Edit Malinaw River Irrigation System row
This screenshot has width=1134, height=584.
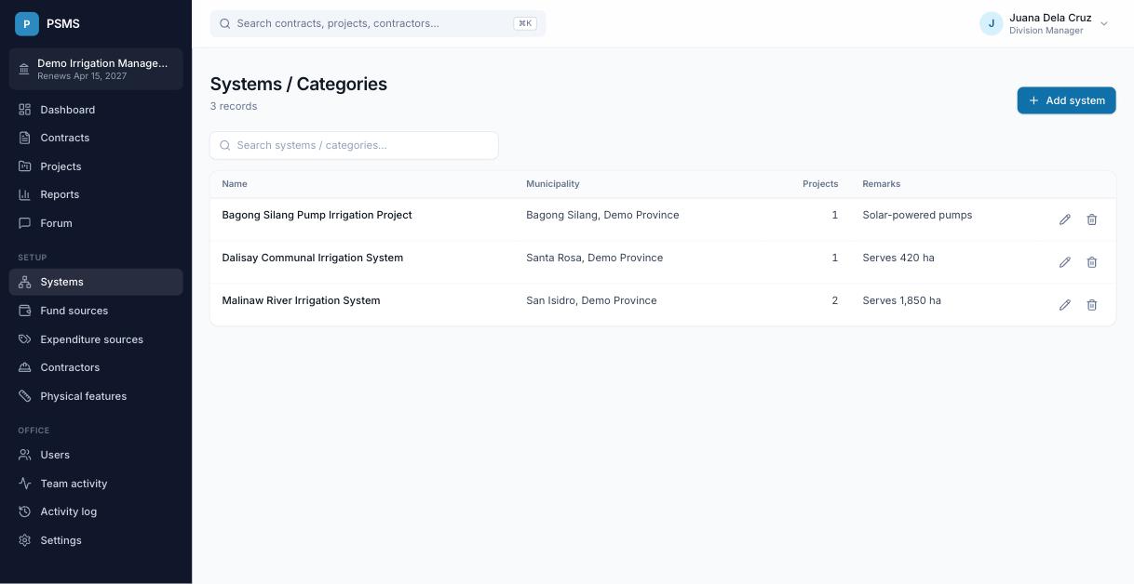pyautogui.click(x=1065, y=305)
